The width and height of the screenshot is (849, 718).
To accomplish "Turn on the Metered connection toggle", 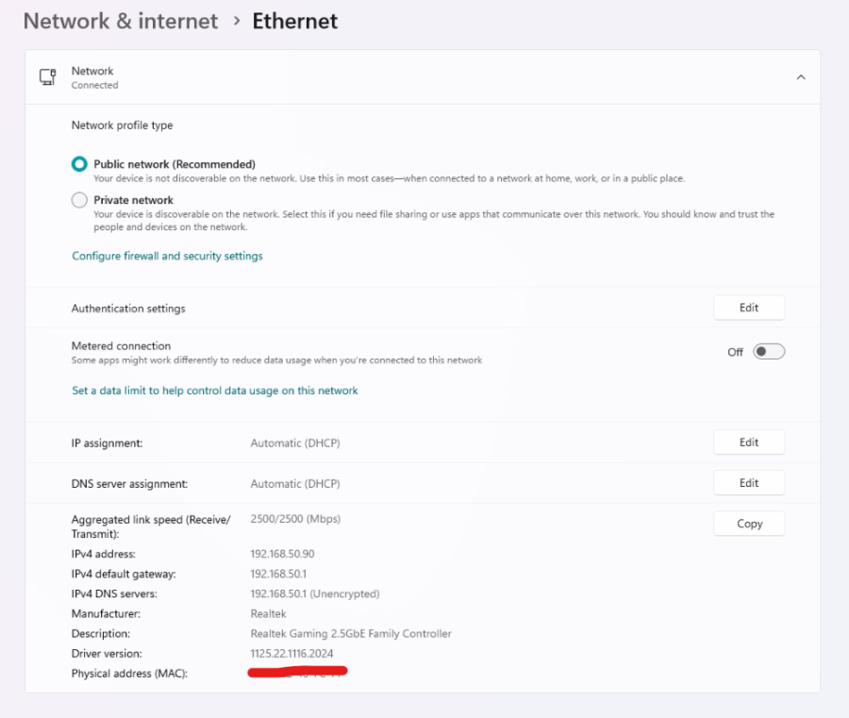I will tap(769, 352).
